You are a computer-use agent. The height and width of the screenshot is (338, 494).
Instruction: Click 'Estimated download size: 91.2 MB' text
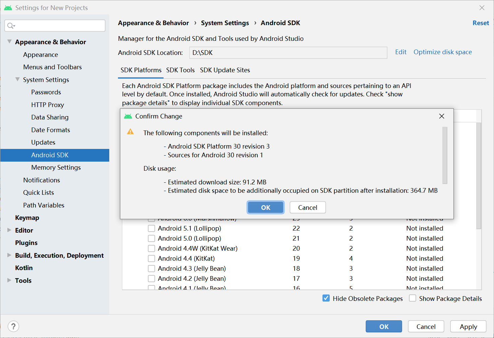click(217, 182)
